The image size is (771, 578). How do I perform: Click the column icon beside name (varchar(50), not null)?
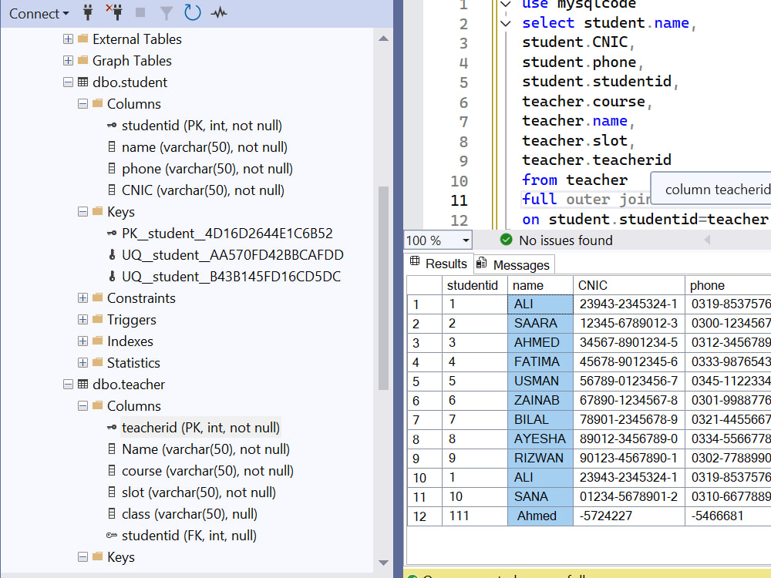112,147
